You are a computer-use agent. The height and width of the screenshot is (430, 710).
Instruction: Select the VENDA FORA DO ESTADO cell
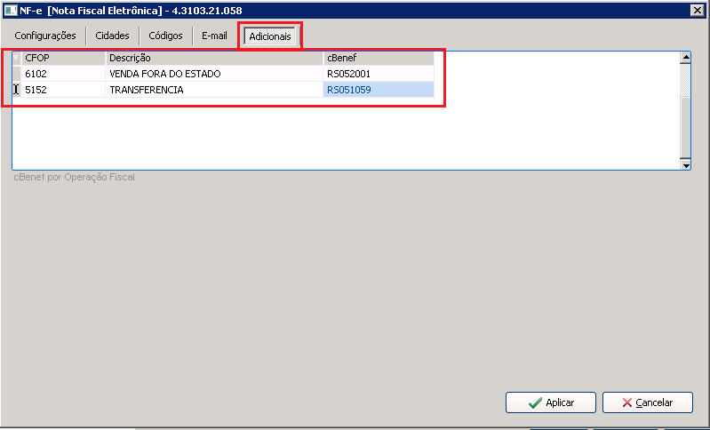coord(214,74)
